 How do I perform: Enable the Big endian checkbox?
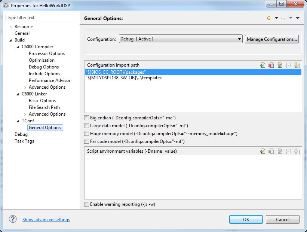86,118
